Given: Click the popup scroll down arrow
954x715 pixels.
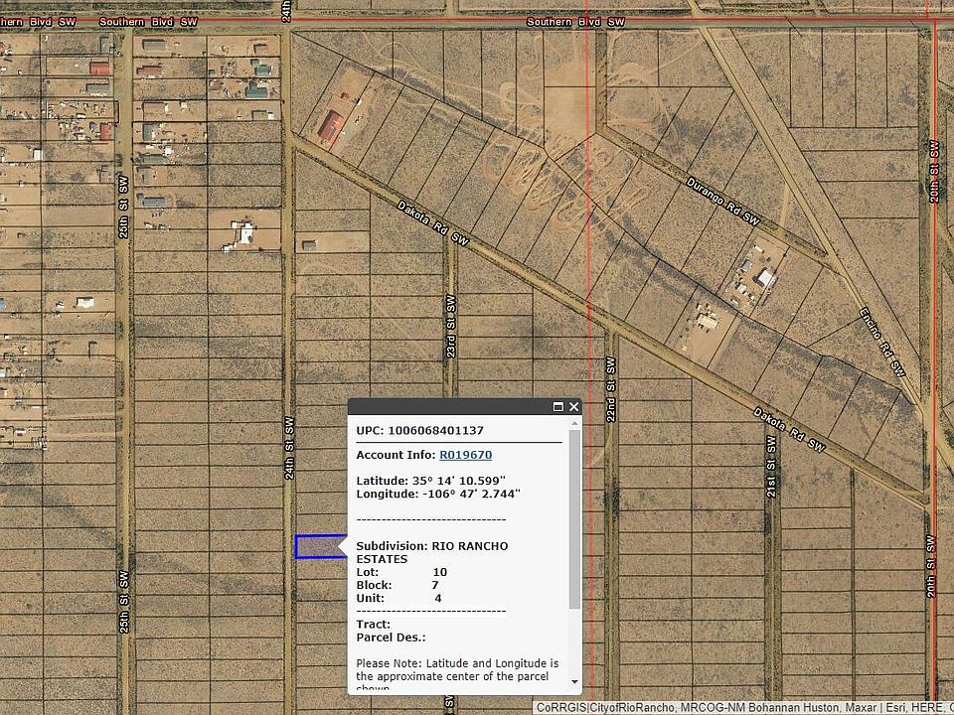Looking at the screenshot, I should point(574,683).
